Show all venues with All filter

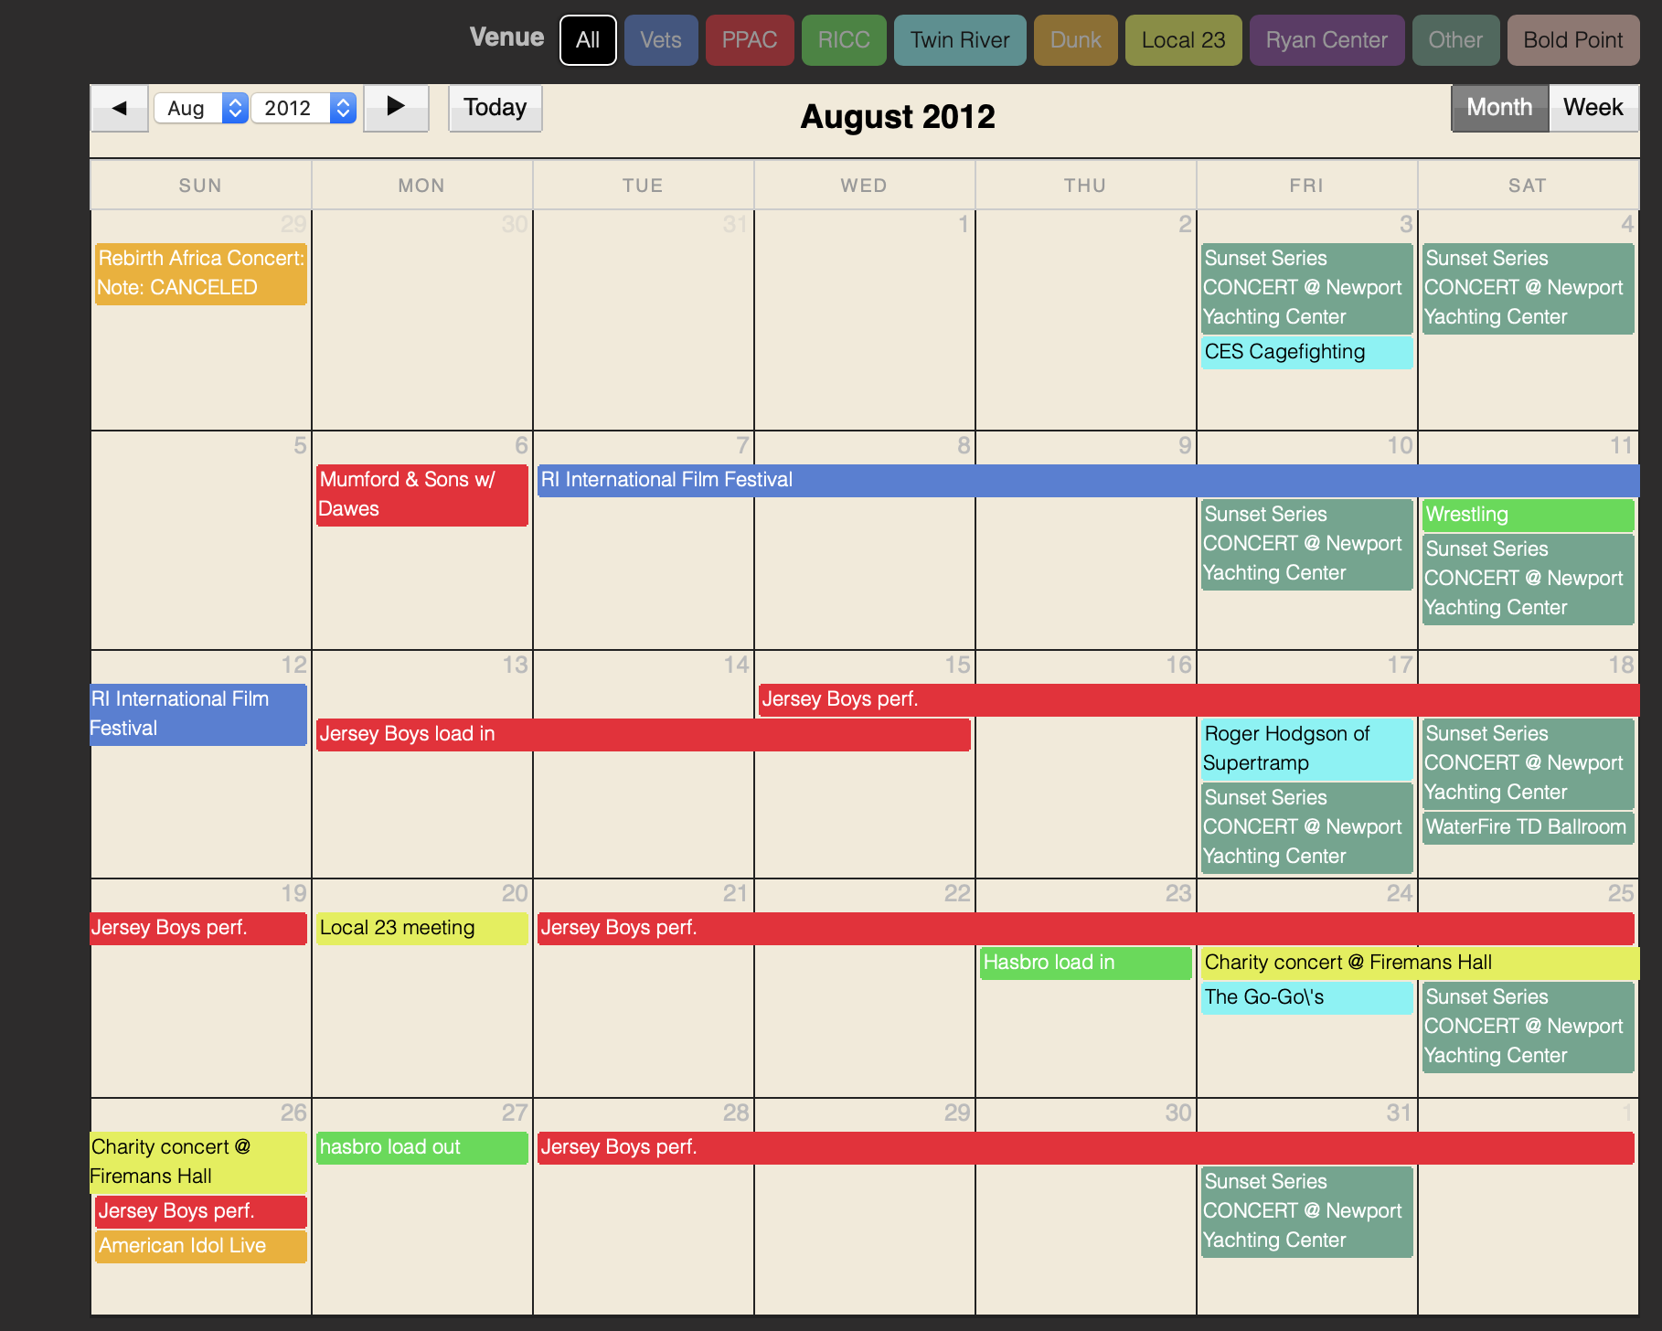click(x=588, y=40)
